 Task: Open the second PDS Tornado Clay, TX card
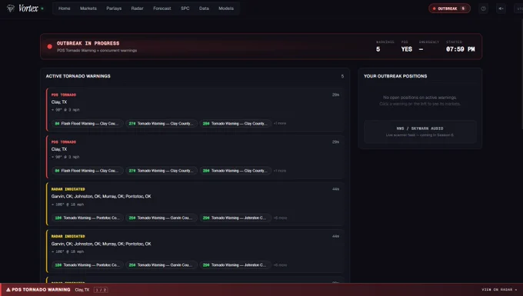point(195,157)
